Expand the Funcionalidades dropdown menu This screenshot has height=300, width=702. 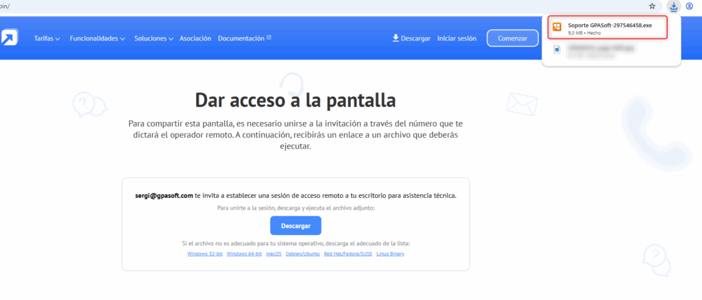click(97, 38)
